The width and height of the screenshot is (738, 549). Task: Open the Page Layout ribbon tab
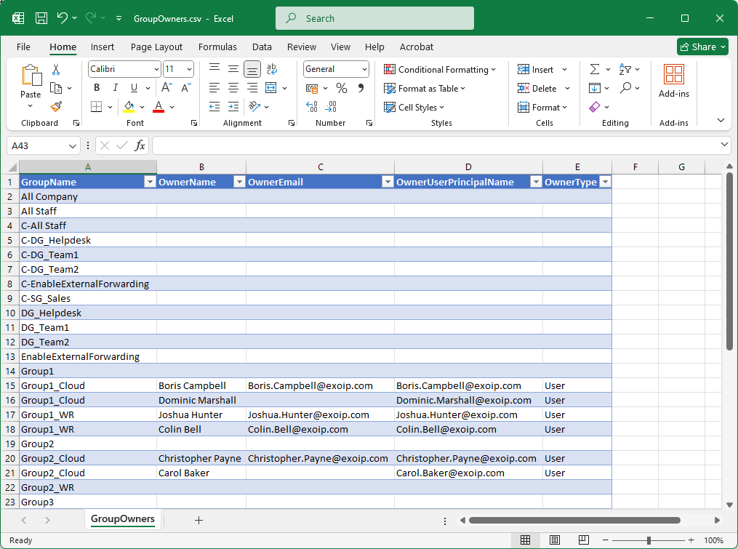click(156, 47)
